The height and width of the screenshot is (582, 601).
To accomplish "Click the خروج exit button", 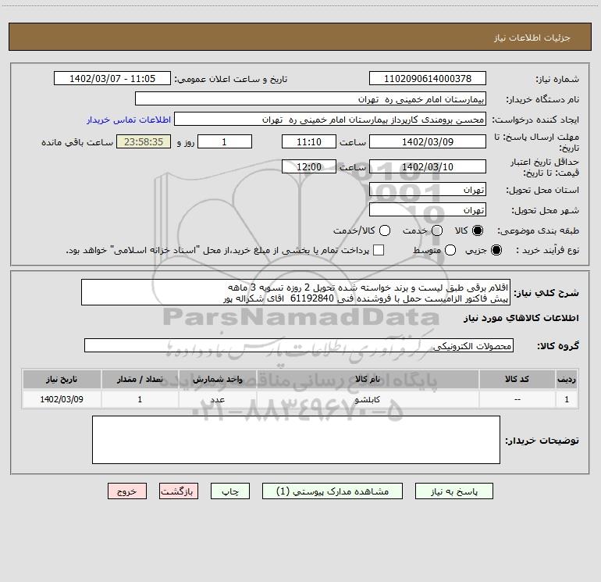I will pyautogui.click(x=127, y=491).
